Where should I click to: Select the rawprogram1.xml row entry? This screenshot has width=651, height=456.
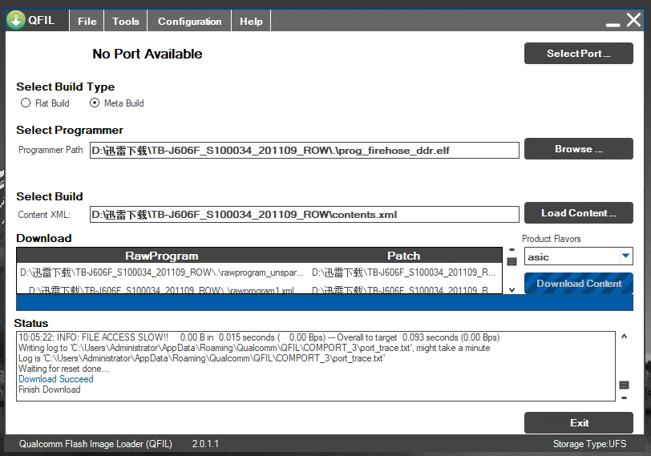(162, 290)
